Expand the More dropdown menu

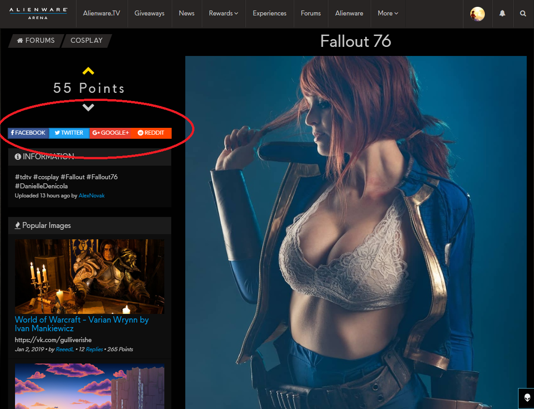[388, 13]
